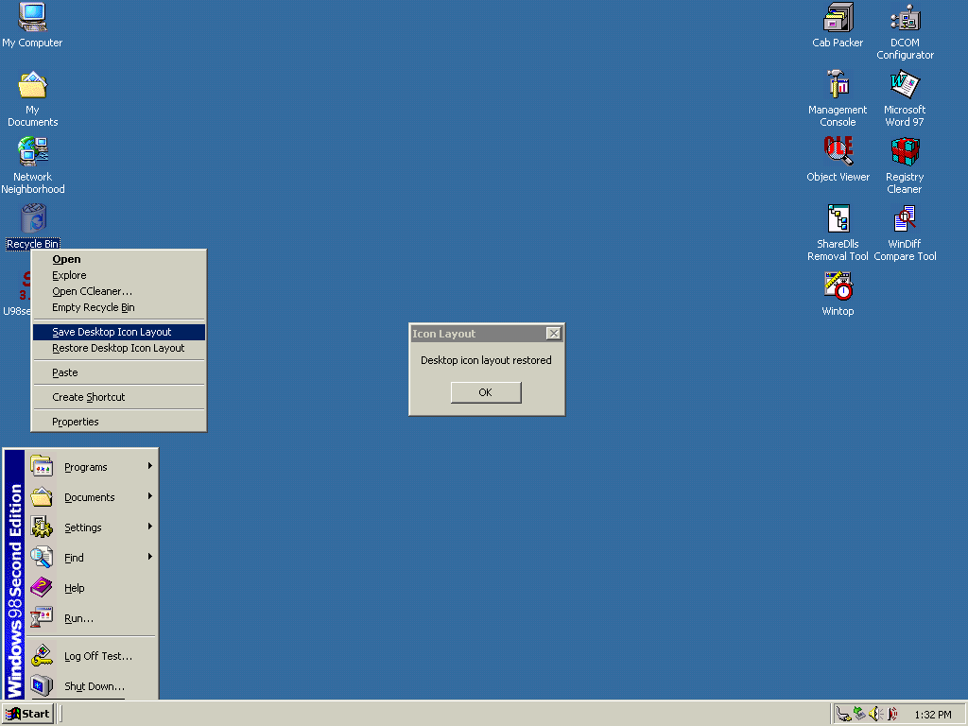Click the system tray clock

pos(932,715)
